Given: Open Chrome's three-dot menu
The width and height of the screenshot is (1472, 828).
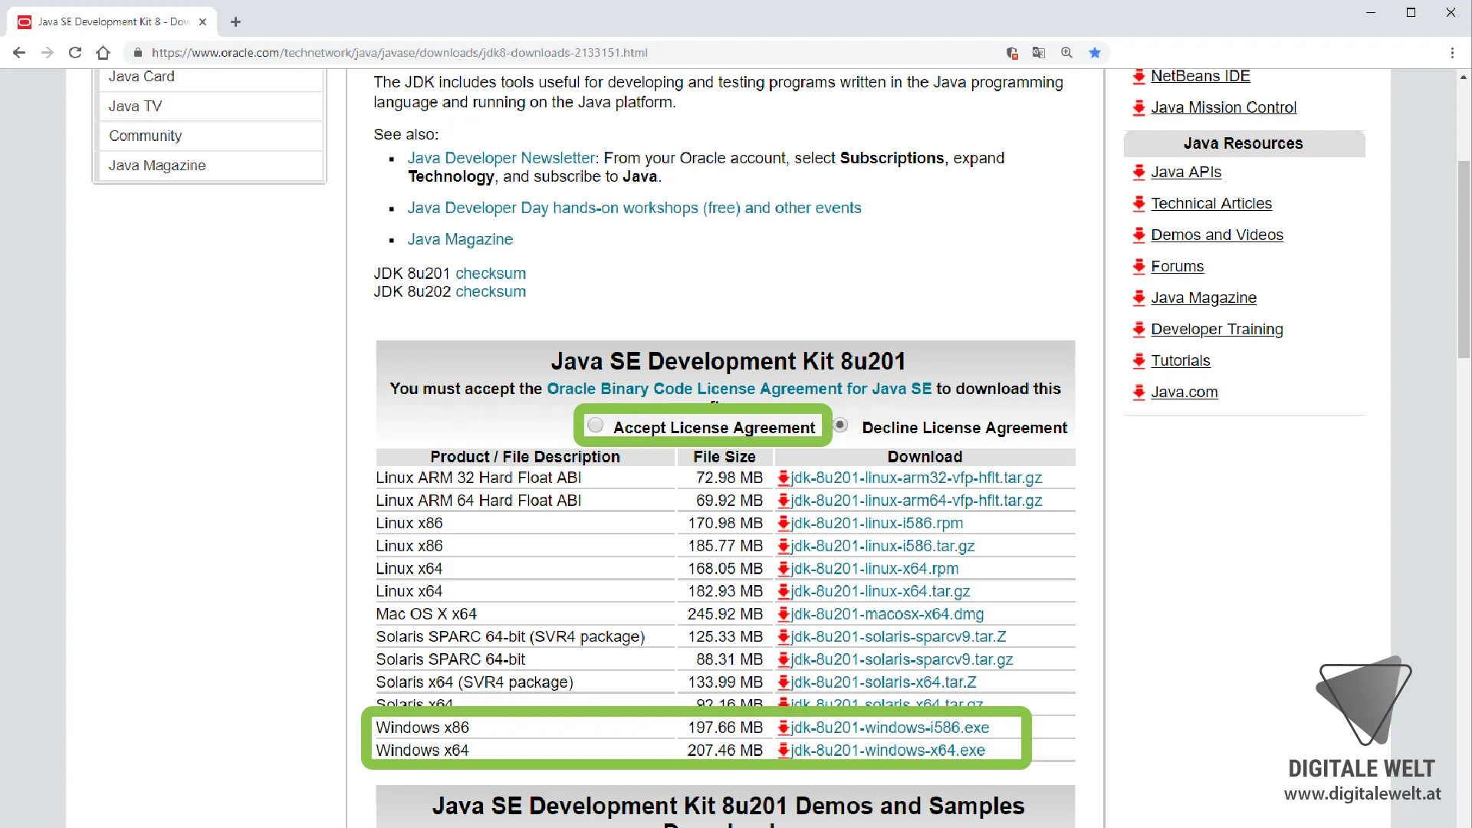Looking at the screenshot, I should tap(1452, 53).
